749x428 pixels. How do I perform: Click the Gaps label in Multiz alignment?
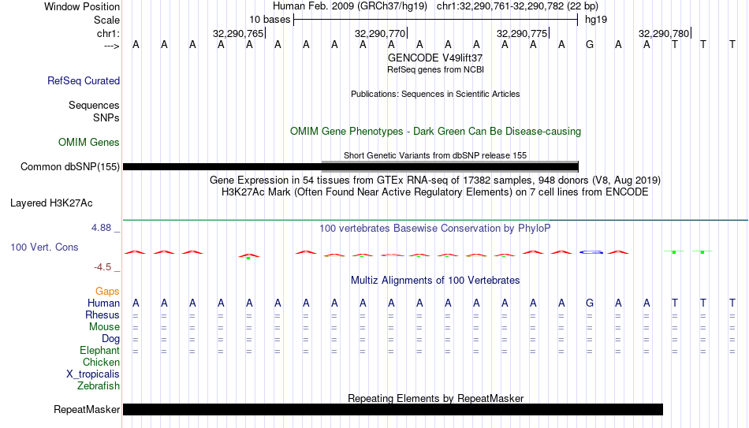click(x=107, y=292)
